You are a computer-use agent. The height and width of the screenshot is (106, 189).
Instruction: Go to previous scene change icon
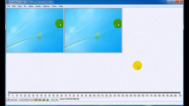click(44, 100)
